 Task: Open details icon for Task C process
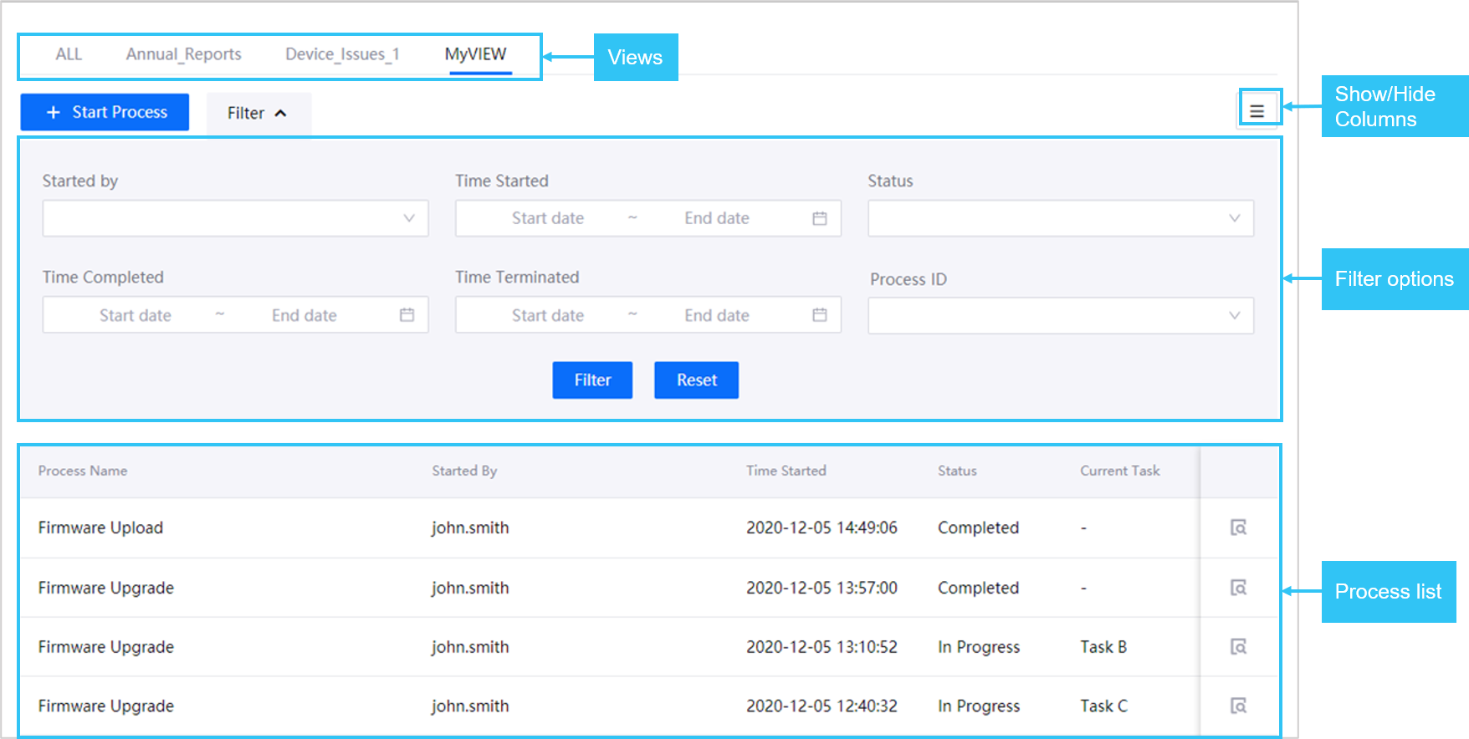1238,706
